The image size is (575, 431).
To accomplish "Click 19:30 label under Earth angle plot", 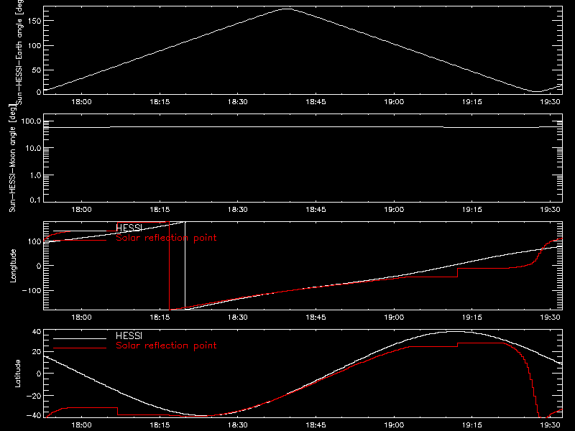I will (x=550, y=102).
